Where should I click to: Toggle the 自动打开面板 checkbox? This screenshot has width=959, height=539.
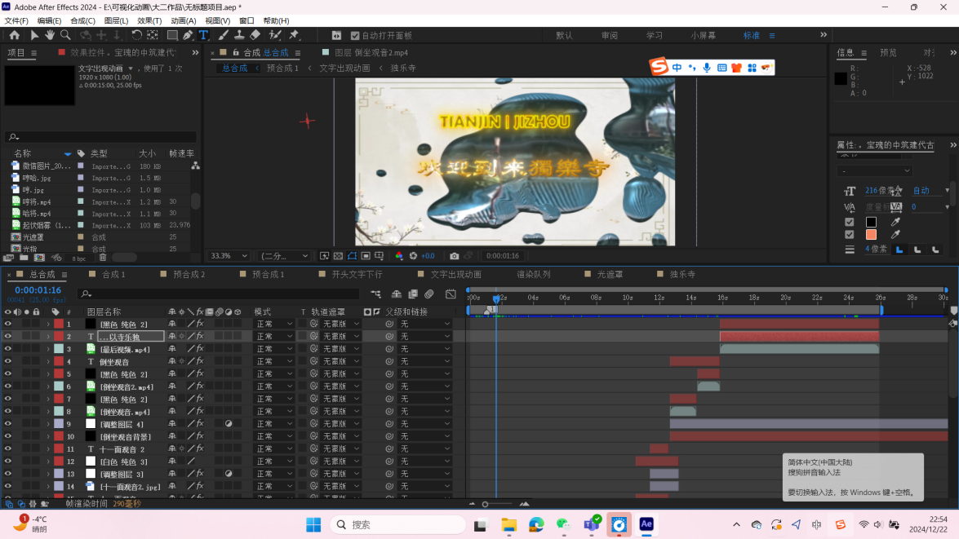[x=355, y=36]
